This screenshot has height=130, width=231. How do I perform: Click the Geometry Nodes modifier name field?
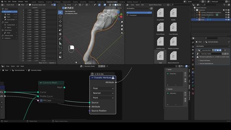click(x=206, y=50)
